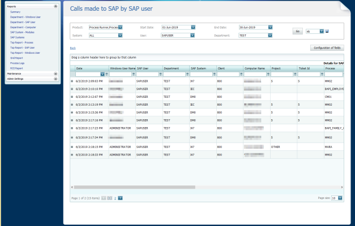This screenshot has width=355, height=226.
Task: Click the SAP User column filter icon
Action: [161, 74]
